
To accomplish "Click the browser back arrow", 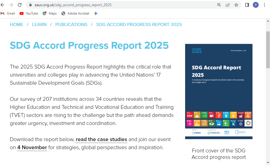I will [x=3, y=5].
